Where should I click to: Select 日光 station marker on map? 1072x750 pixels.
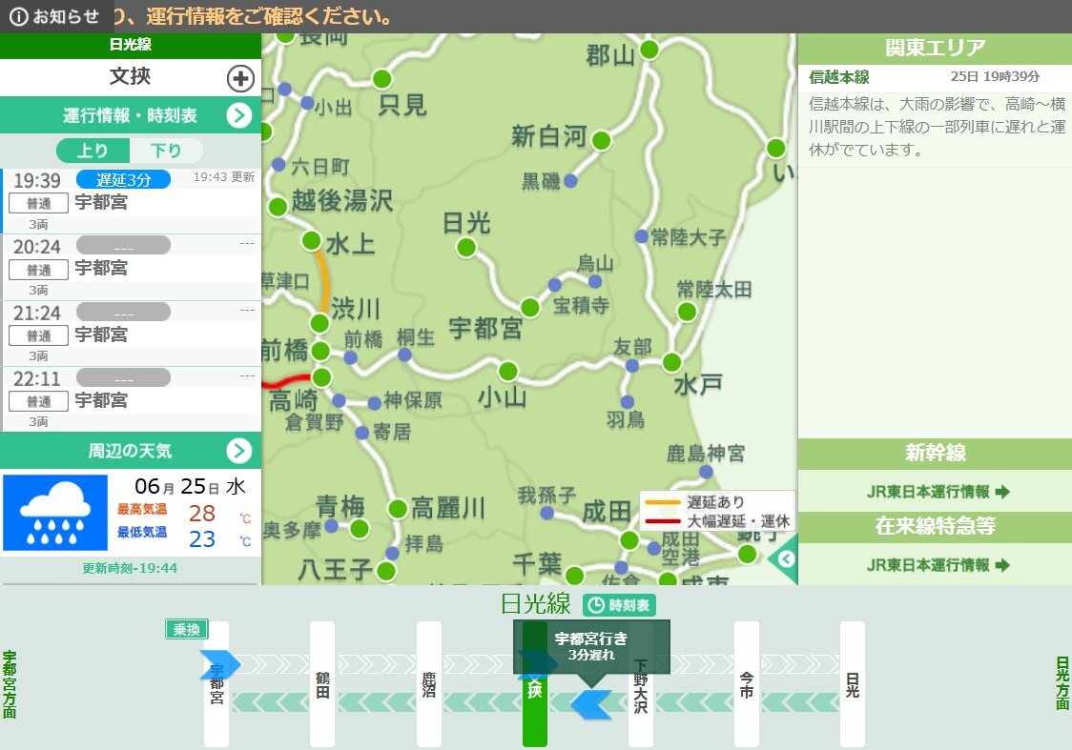tap(466, 247)
